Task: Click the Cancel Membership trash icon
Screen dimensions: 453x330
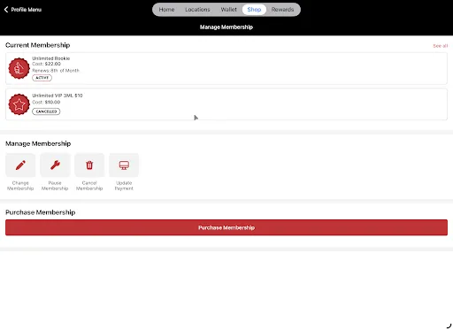Action: tap(89, 165)
